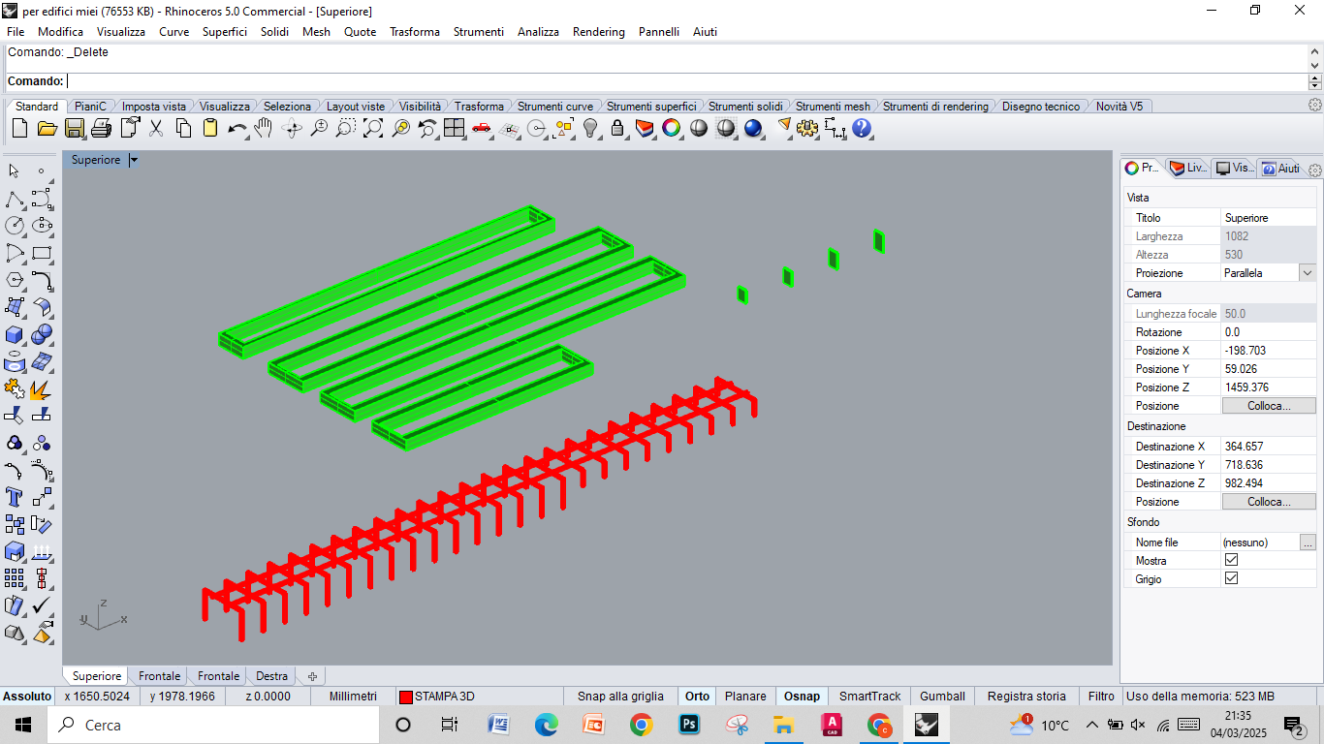The image size is (1324, 744).
Task: Click the Explode icon in left toolbar
Action: (x=42, y=388)
